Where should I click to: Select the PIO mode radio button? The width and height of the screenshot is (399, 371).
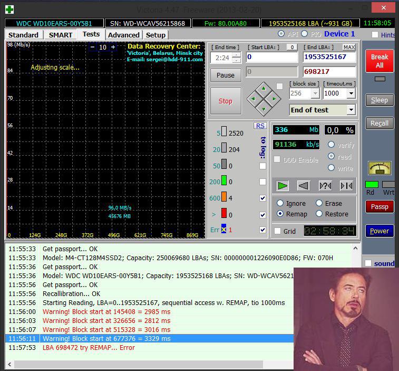(x=304, y=34)
